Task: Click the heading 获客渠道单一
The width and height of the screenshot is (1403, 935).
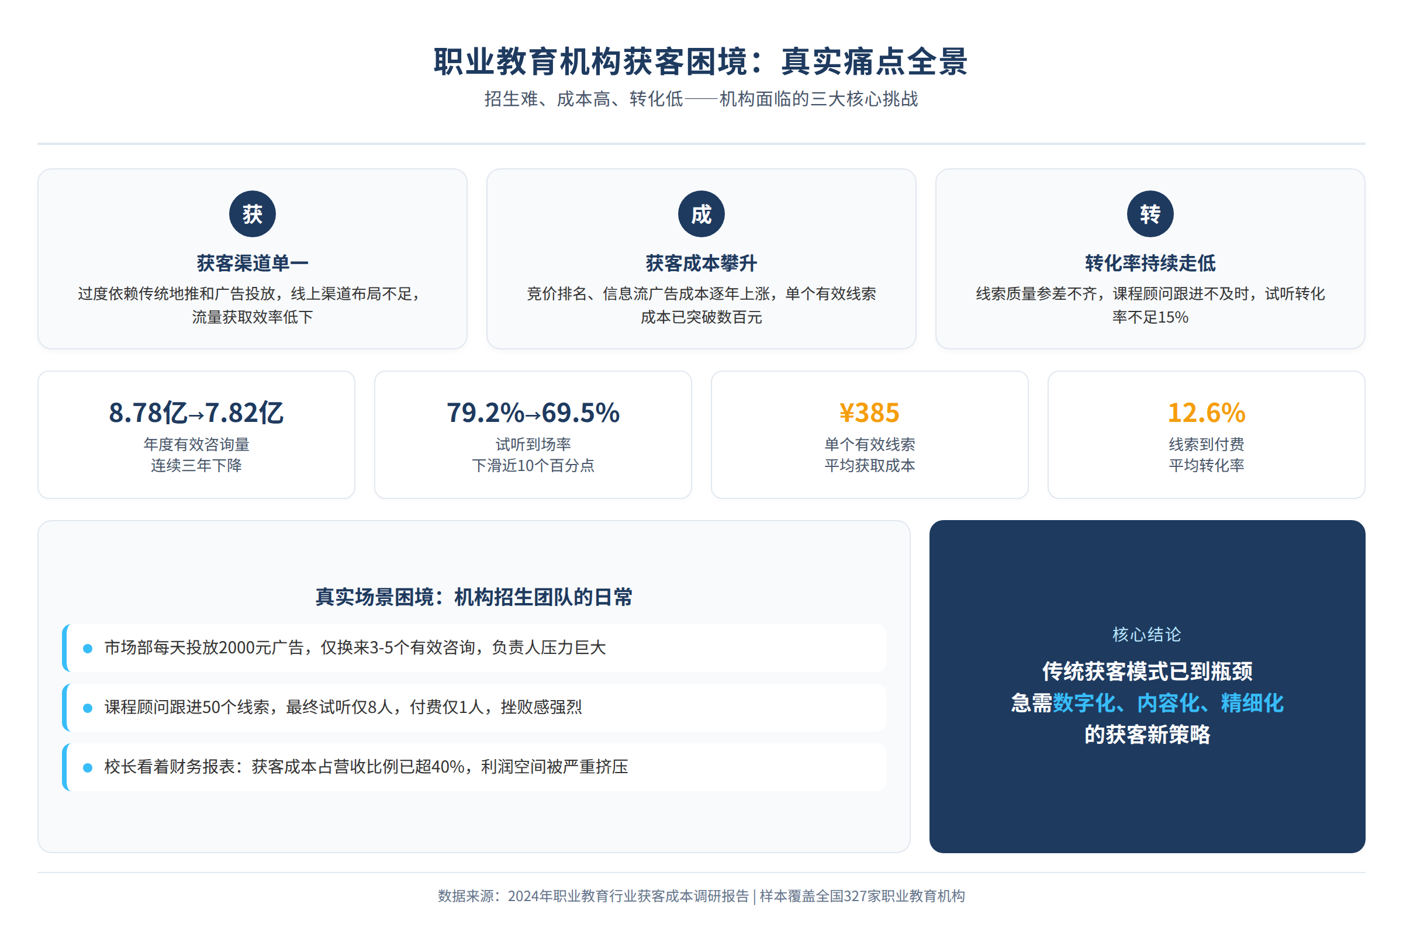Action: pyautogui.click(x=253, y=263)
